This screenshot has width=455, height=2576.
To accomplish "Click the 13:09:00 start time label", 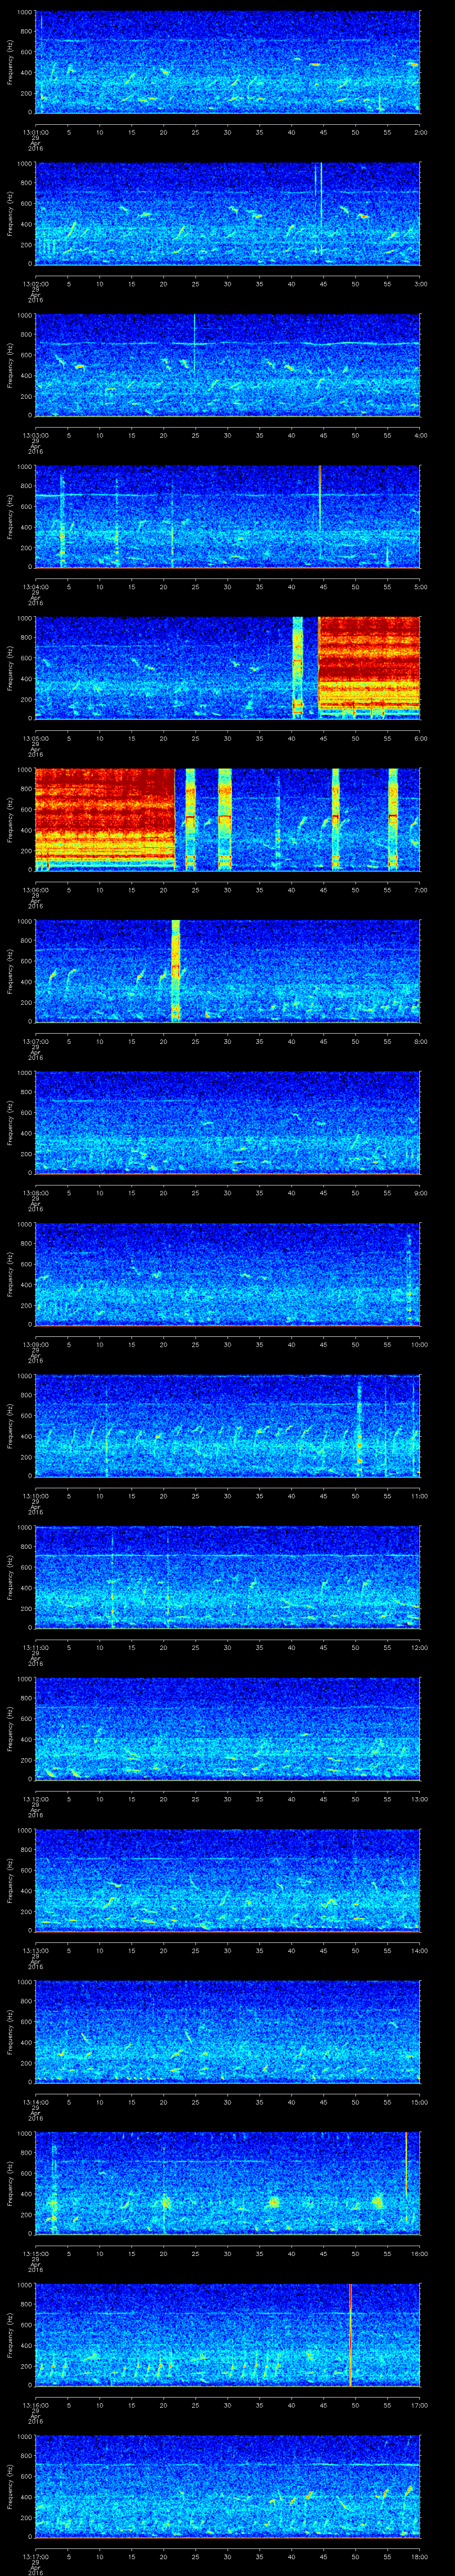I will [35, 1344].
